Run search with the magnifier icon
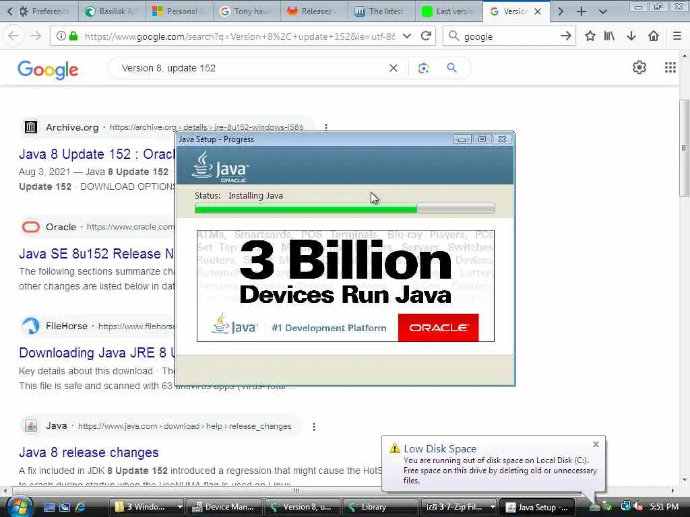This screenshot has width=690, height=517. coord(451,68)
